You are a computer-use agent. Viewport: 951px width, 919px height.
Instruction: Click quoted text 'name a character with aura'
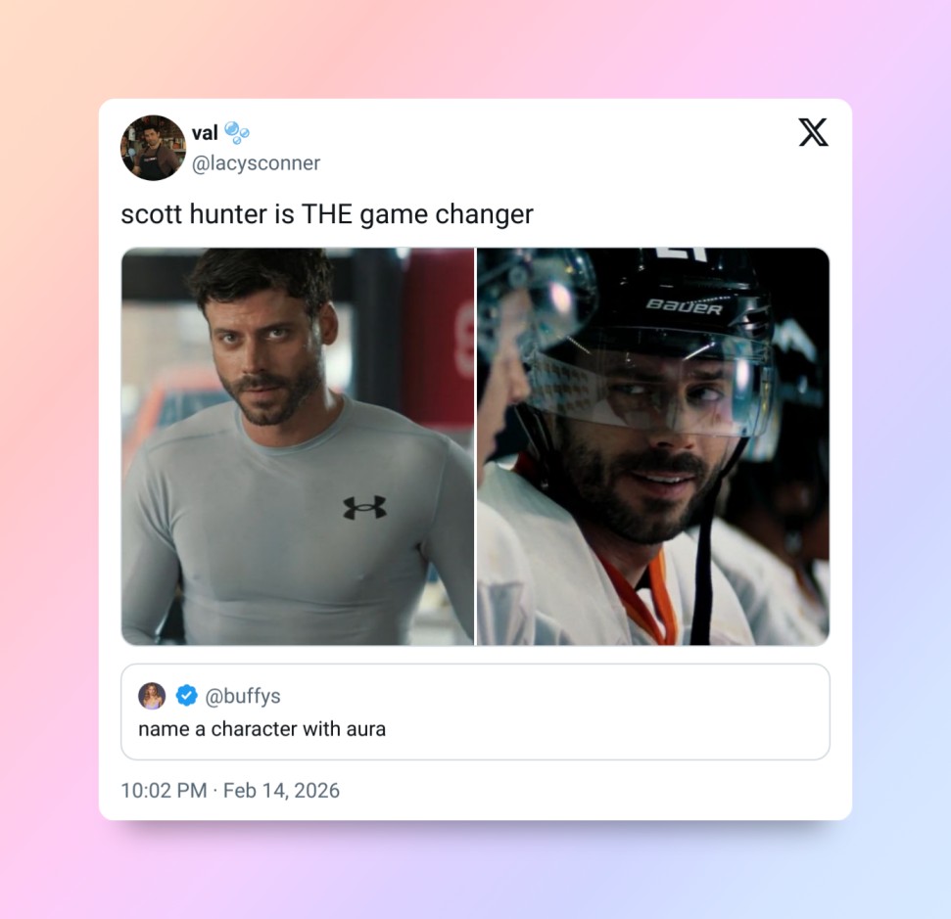(262, 729)
